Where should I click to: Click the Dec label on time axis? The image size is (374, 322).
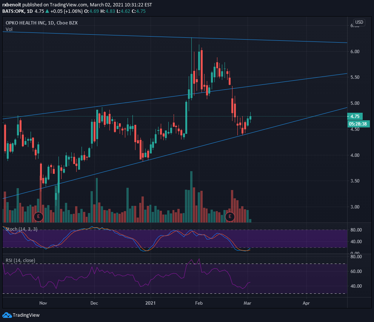pyautogui.click(x=94, y=303)
